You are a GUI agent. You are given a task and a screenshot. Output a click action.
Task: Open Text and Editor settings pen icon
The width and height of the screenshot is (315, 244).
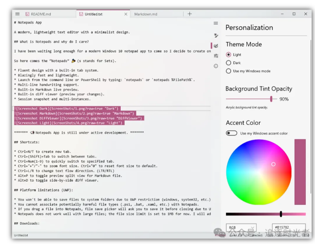(x=216, y=35)
